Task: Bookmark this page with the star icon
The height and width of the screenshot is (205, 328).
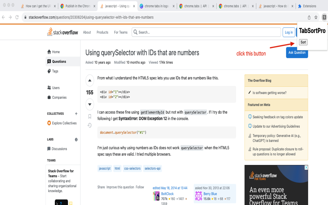Action: pos(316,17)
